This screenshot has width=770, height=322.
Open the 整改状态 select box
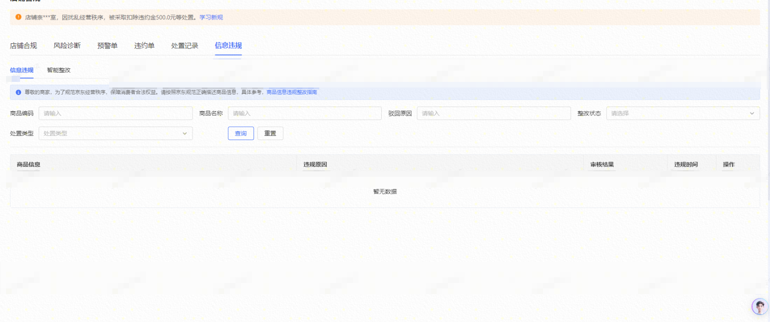pyautogui.click(x=678, y=114)
